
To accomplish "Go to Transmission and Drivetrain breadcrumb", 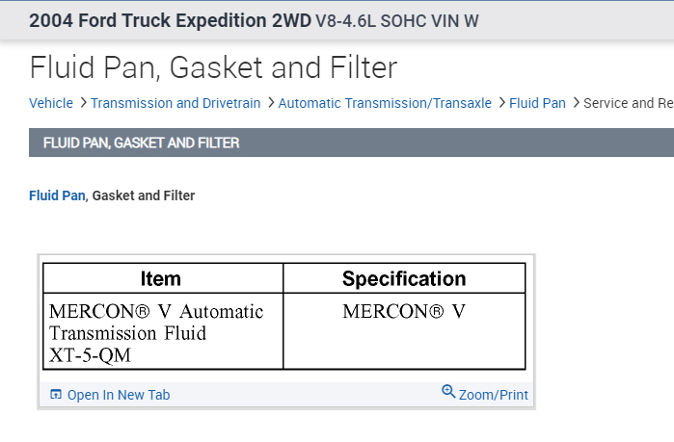I will click(x=175, y=103).
